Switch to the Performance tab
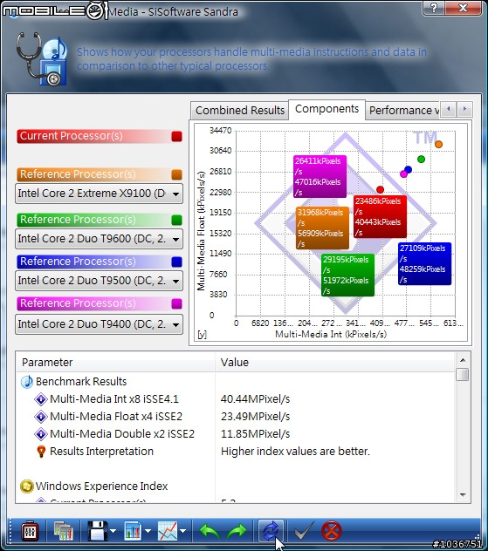 point(403,111)
